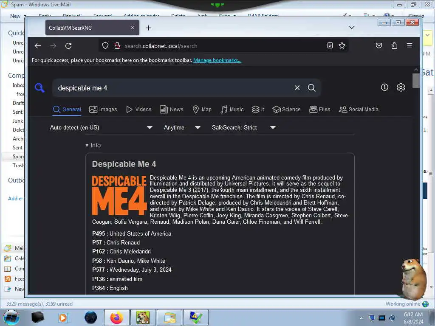Switch to the Files search tab
The height and width of the screenshot is (326, 435).
pos(319,110)
